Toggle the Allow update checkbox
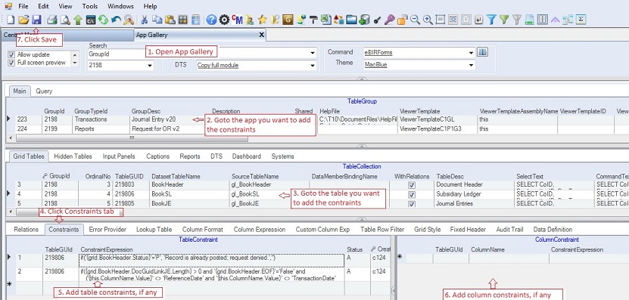 tap(11, 54)
